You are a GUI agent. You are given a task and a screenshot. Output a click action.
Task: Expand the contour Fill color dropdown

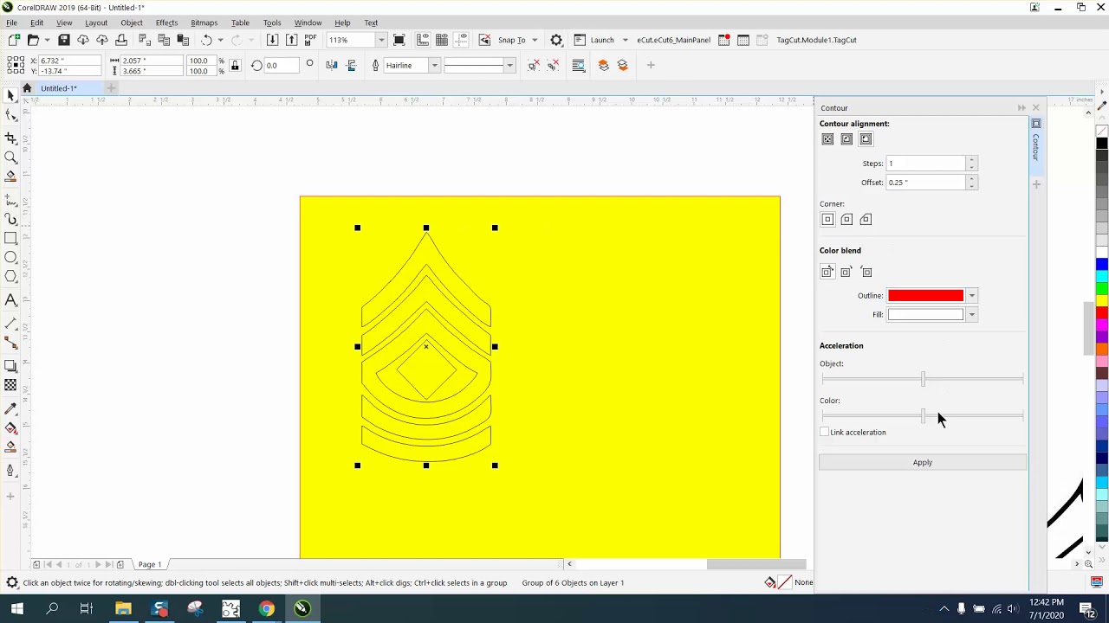(971, 315)
